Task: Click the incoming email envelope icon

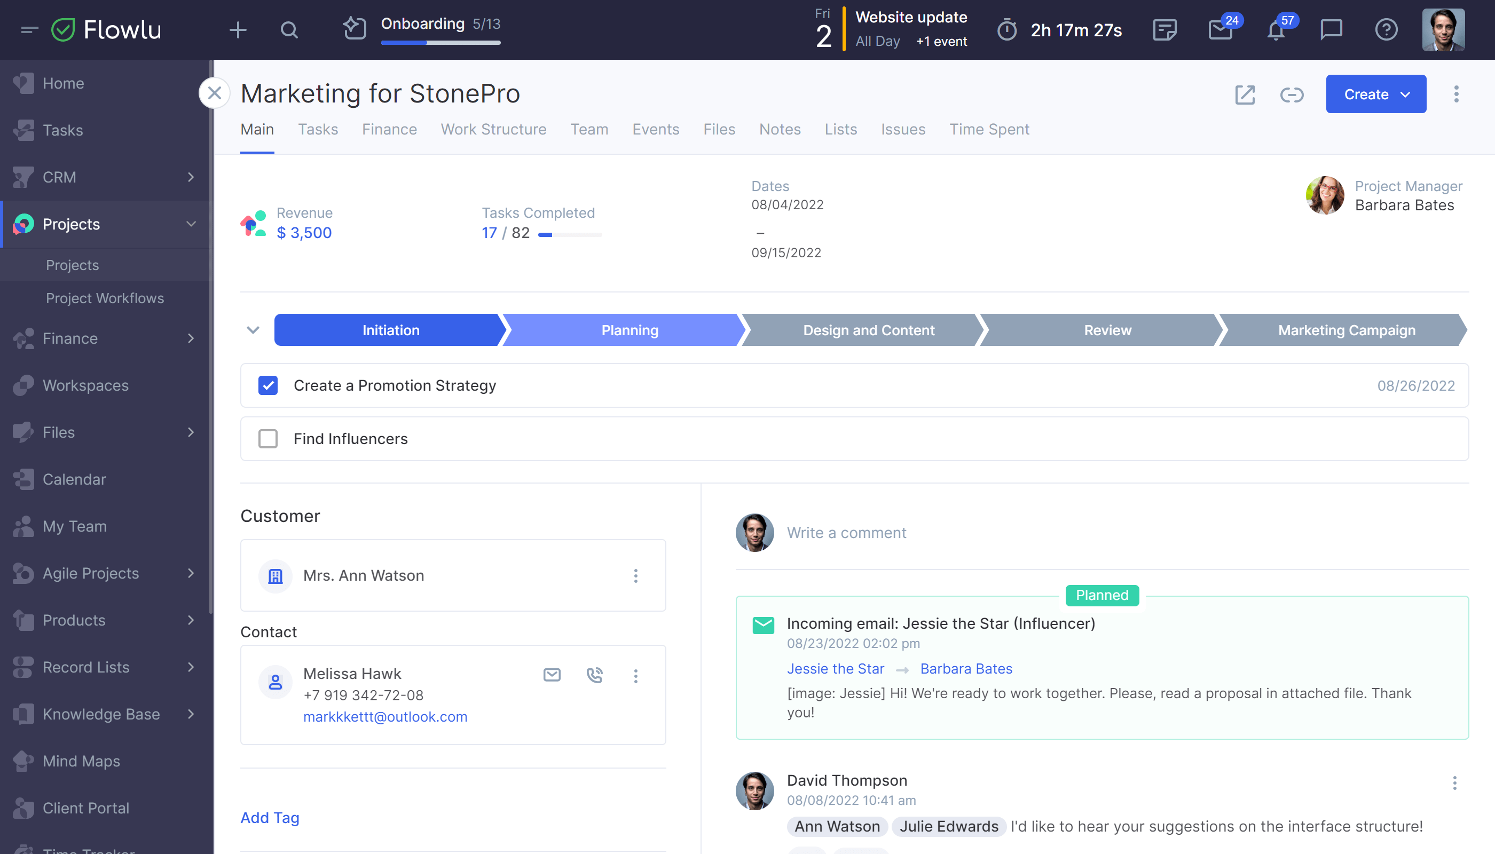Action: [764, 625]
